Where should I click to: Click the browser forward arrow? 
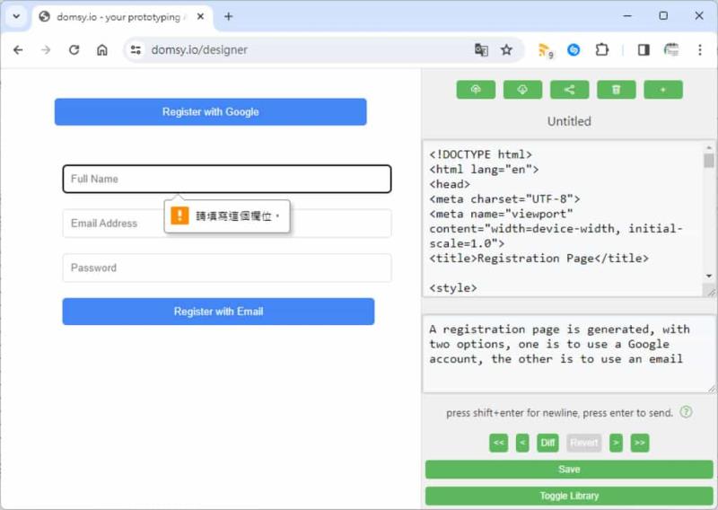(x=46, y=50)
